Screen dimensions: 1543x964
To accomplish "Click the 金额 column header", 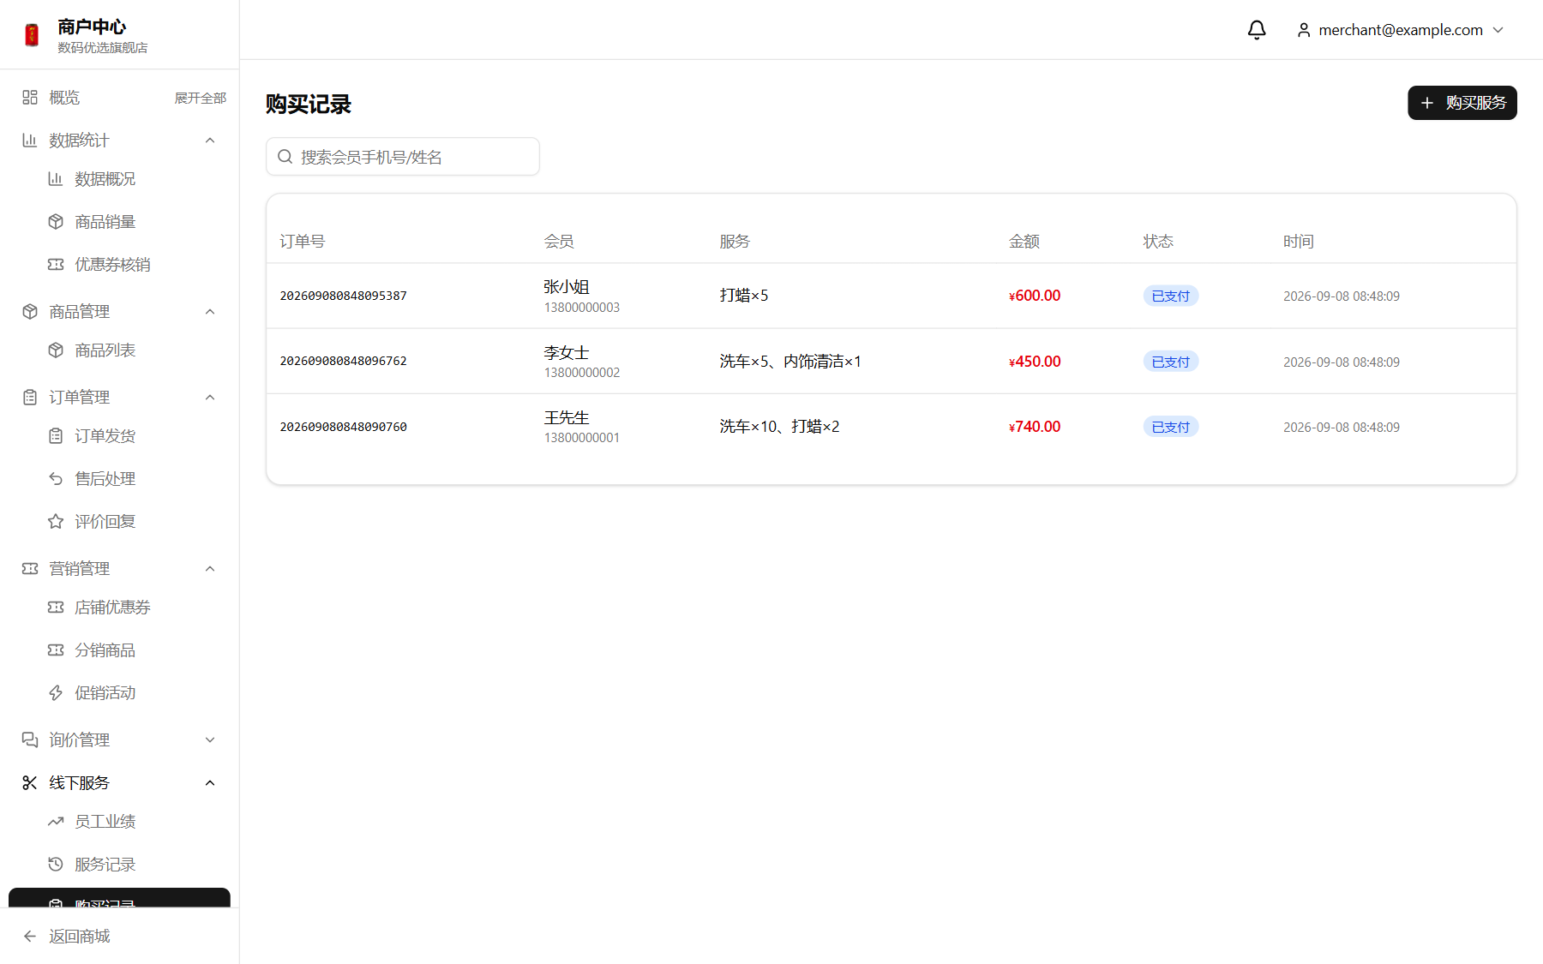I will [1024, 242].
